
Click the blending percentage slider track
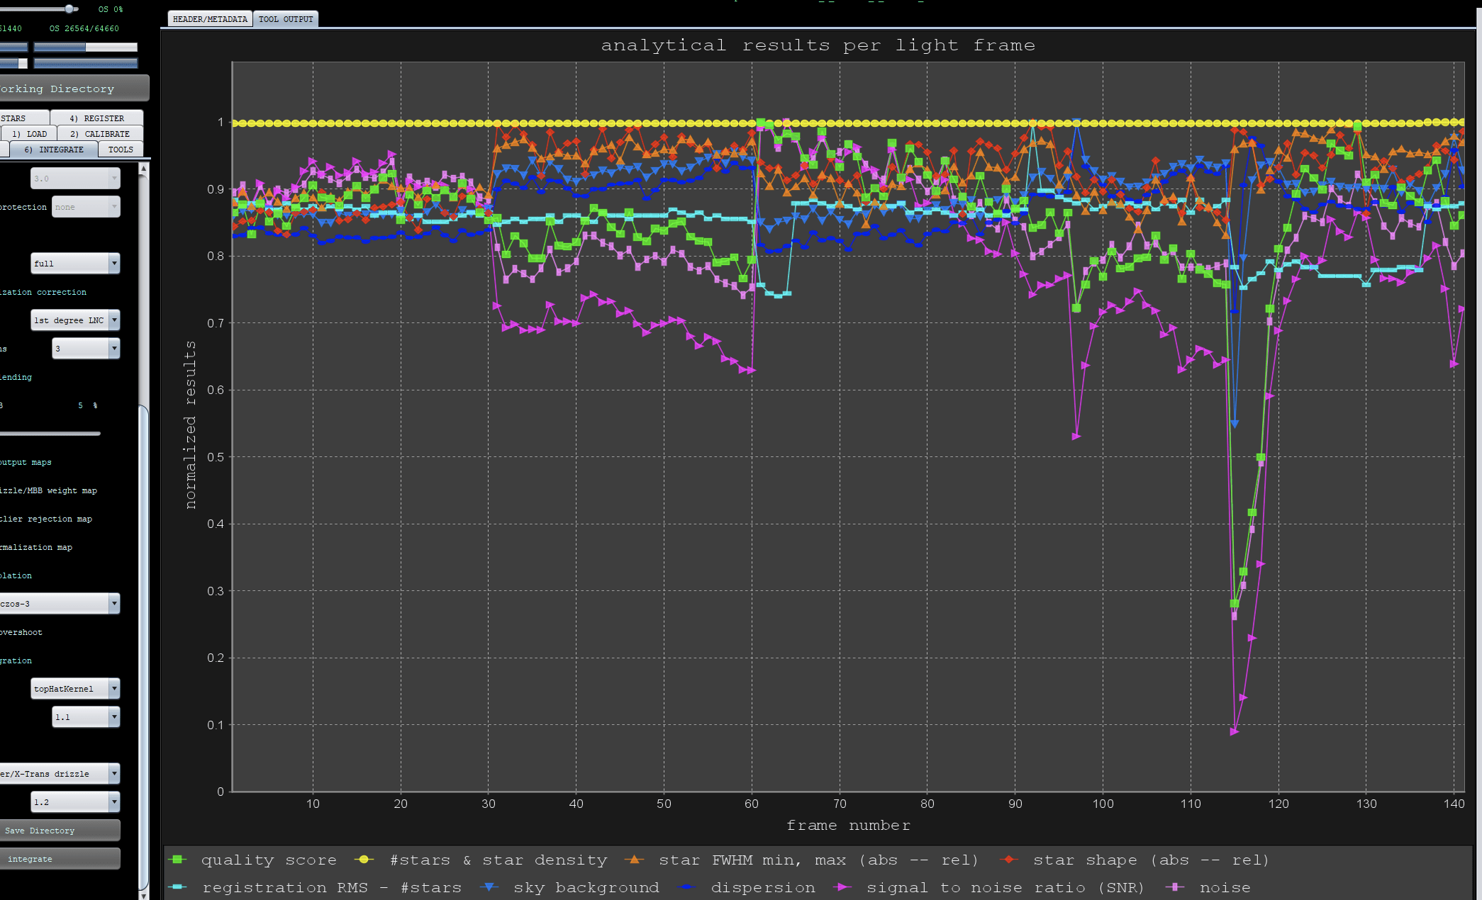(50, 433)
